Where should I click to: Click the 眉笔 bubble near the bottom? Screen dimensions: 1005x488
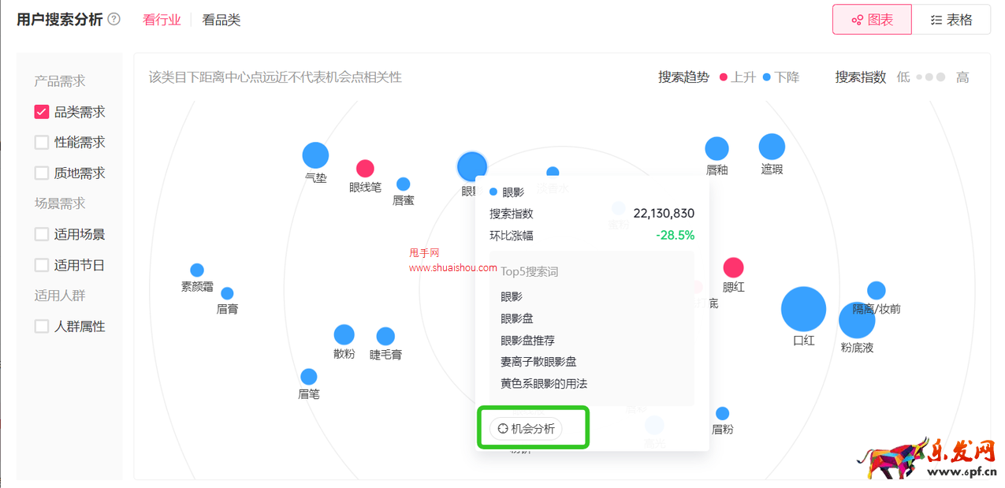point(307,376)
